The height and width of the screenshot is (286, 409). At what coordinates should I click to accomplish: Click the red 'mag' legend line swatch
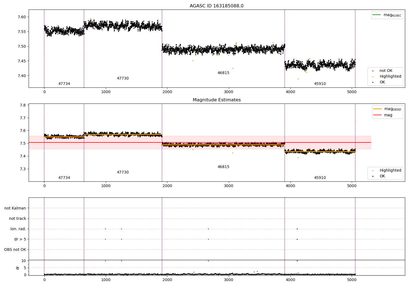coord(377,115)
